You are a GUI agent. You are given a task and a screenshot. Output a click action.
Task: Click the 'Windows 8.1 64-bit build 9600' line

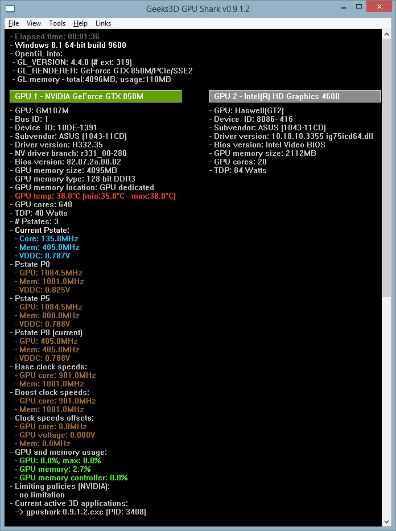(x=68, y=45)
